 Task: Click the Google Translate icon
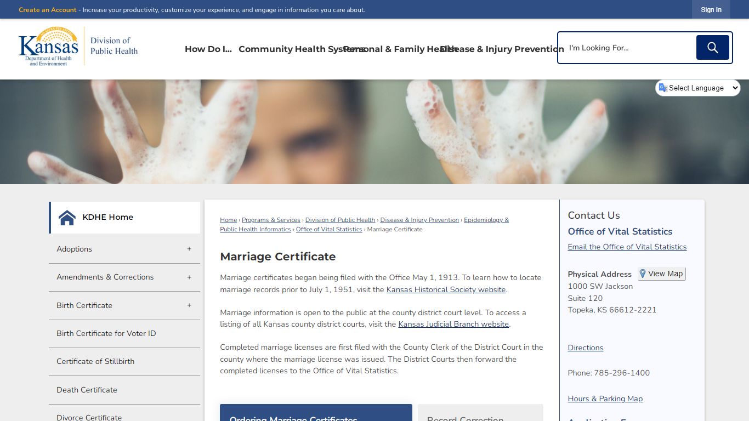pos(663,88)
